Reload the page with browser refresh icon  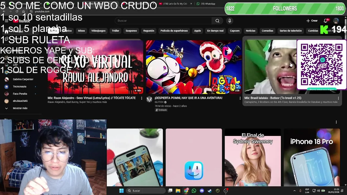[17, 11]
